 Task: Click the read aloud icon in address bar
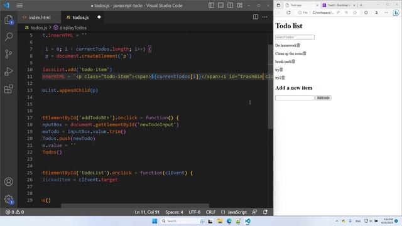[339, 13]
